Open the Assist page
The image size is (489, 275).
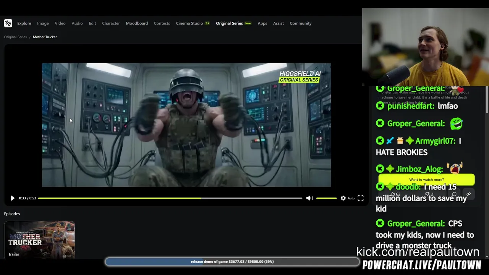[x=279, y=23]
